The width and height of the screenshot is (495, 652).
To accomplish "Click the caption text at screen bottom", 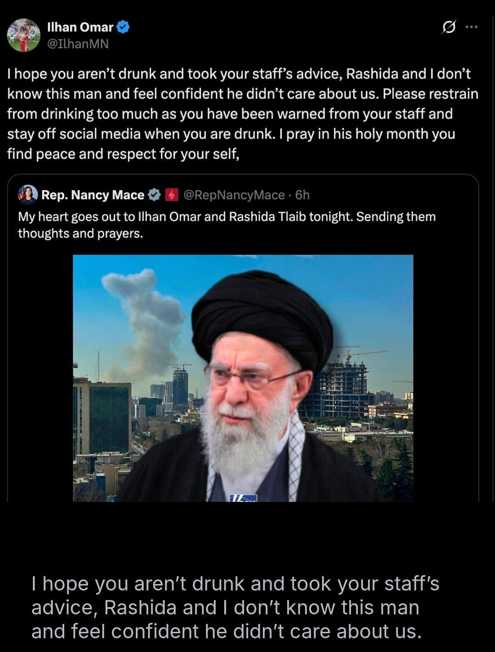I will 235,607.
